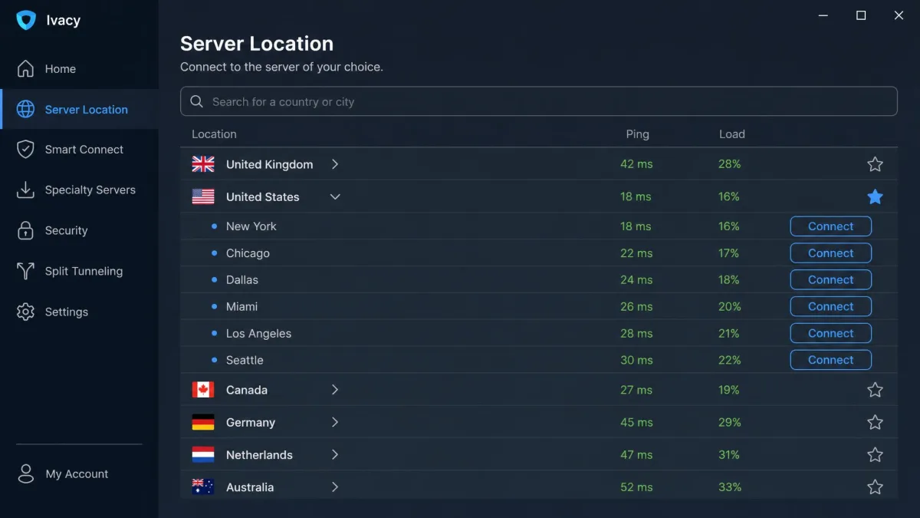The width and height of the screenshot is (920, 518).
Task: Favorite Australia with its star
Action: (875, 487)
